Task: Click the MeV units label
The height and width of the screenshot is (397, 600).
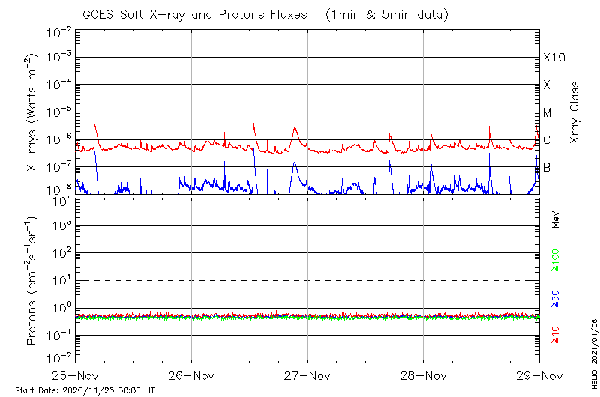Action: click(556, 220)
